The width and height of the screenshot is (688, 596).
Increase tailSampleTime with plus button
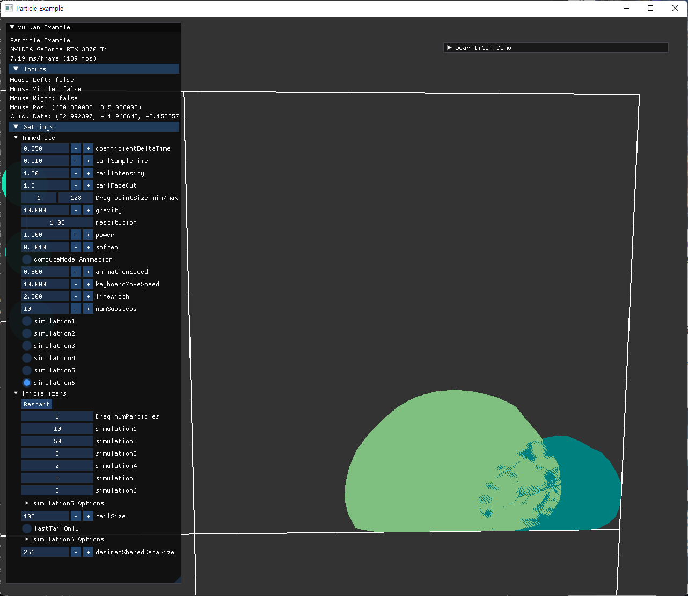[x=88, y=161]
